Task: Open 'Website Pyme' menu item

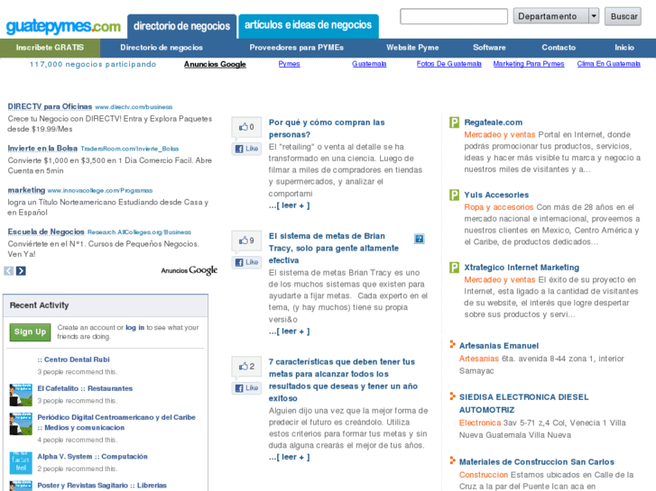Action: (x=412, y=48)
